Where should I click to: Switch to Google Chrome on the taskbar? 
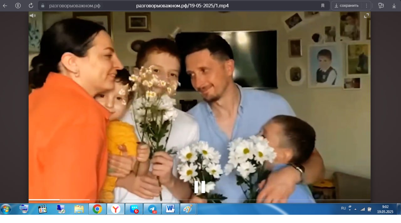click(x=97, y=209)
